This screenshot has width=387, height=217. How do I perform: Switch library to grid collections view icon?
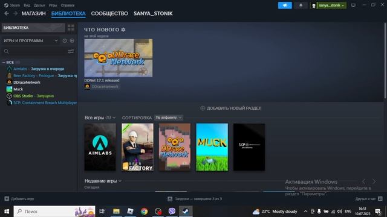71,28
